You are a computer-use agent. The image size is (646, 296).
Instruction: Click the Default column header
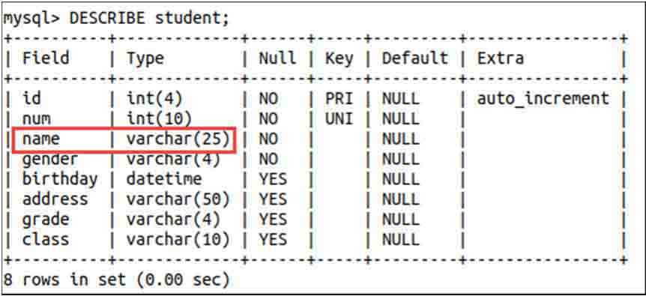(x=415, y=58)
